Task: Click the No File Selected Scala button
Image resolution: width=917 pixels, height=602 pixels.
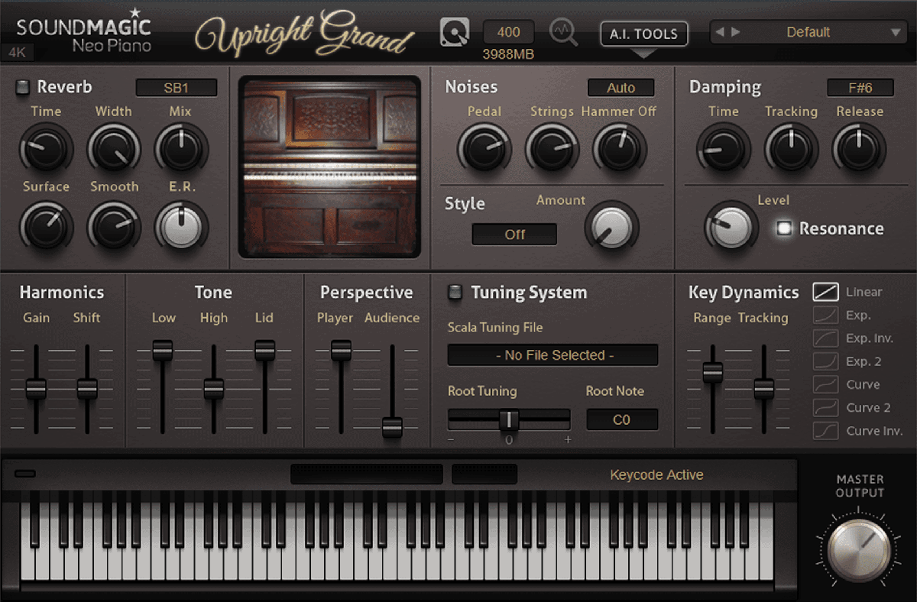Action: [x=552, y=355]
